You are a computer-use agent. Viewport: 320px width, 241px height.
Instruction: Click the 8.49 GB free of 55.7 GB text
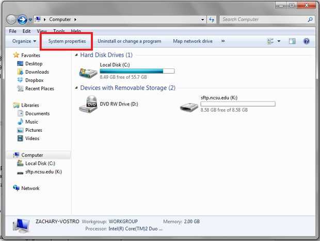[x=123, y=77]
